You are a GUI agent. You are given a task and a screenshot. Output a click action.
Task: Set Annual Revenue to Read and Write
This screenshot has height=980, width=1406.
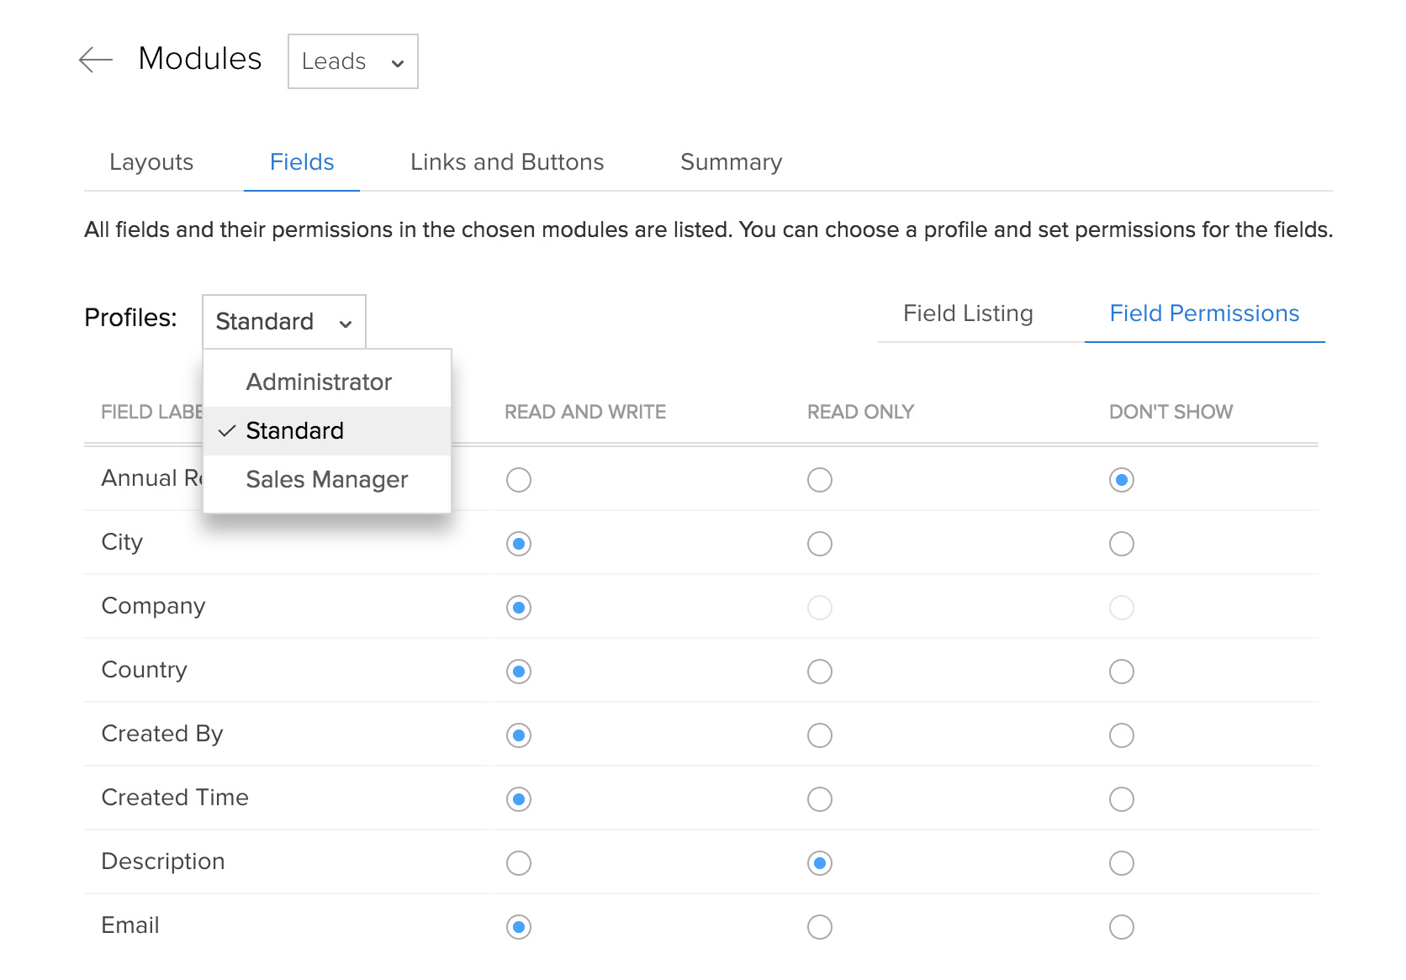point(519,480)
